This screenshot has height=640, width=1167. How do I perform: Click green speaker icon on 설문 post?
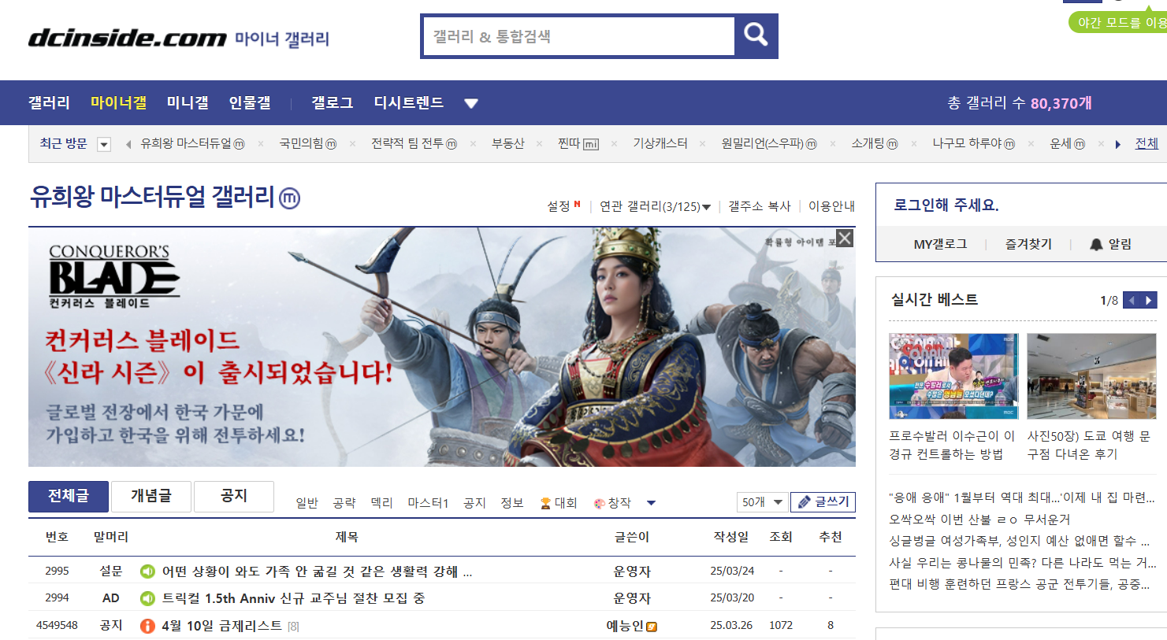point(147,572)
